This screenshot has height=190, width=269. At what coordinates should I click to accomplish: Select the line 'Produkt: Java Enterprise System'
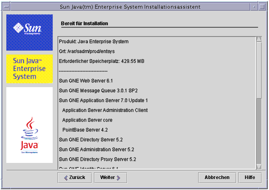coord(94,42)
